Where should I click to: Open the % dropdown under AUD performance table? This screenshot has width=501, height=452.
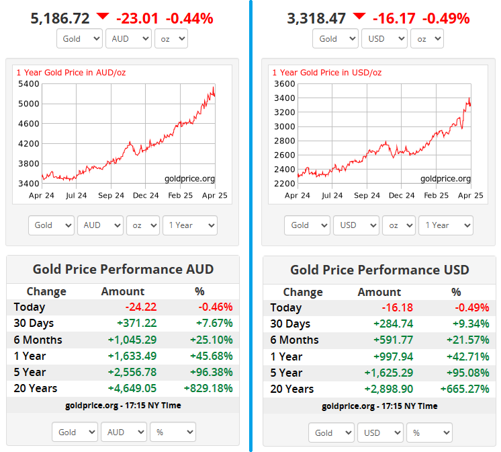173,432
